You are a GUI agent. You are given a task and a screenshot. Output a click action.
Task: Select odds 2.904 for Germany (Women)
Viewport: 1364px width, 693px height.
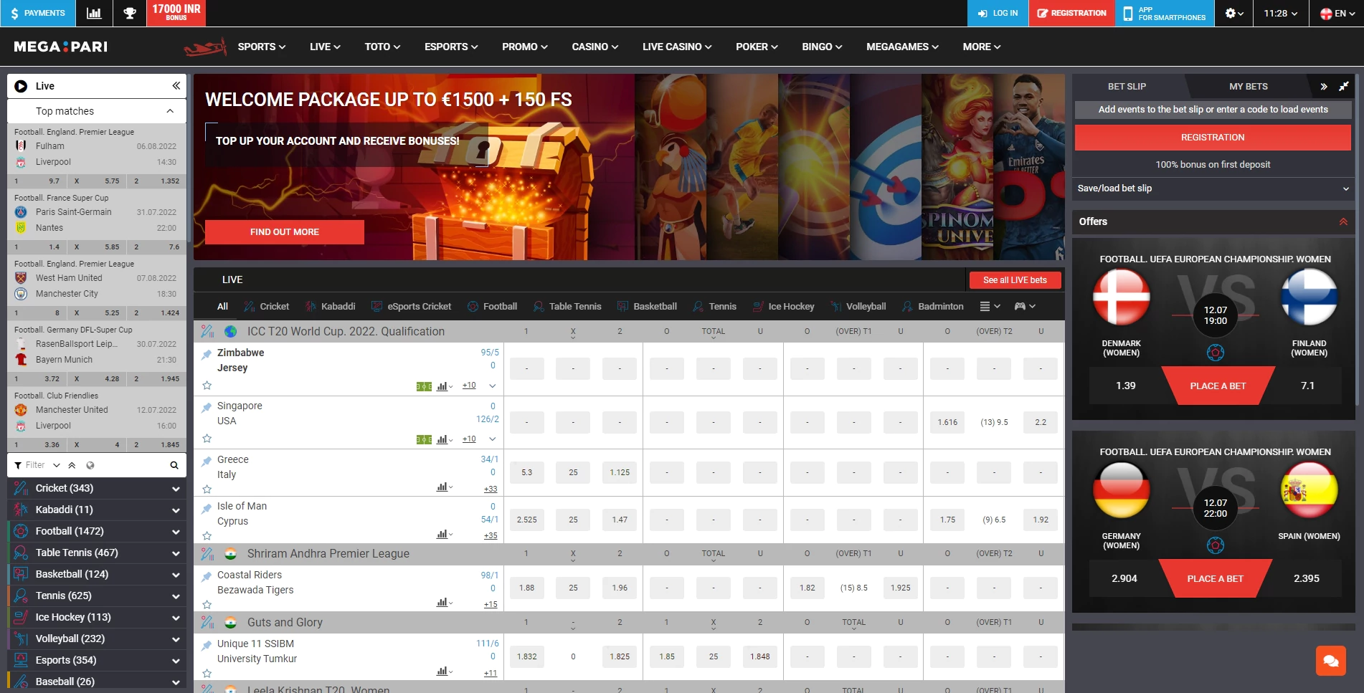click(1124, 578)
